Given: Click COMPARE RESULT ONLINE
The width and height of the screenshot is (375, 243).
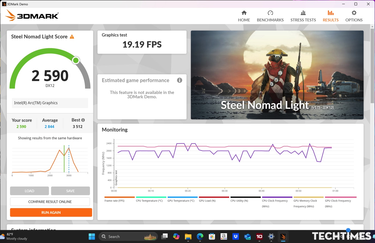Looking at the screenshot, I should pyautogui.click(x=50, y=201).
